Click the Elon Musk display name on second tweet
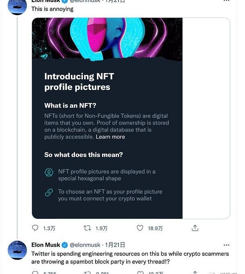The image size is (245, 274). pyautogui.click(x=46, y=245)
